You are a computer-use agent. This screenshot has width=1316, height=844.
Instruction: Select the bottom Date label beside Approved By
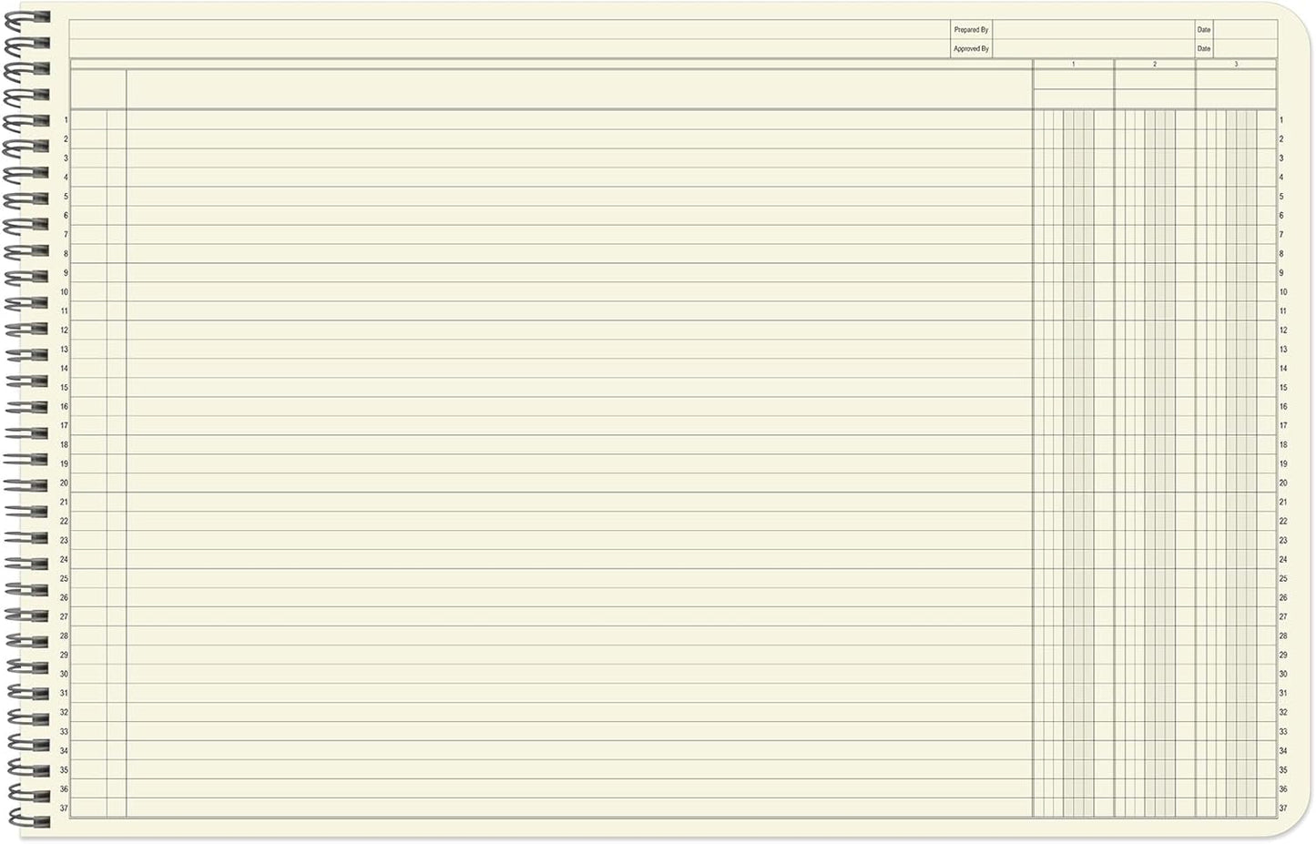pos(1203,48)
